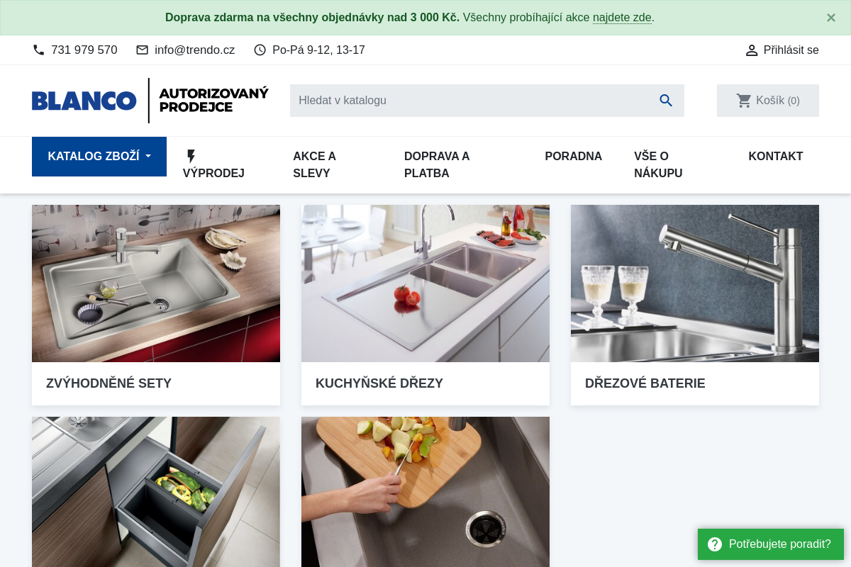Click the phone icon beside 731 979 570
Viewport: 851px width, 567px height.
tap(38, 50)
